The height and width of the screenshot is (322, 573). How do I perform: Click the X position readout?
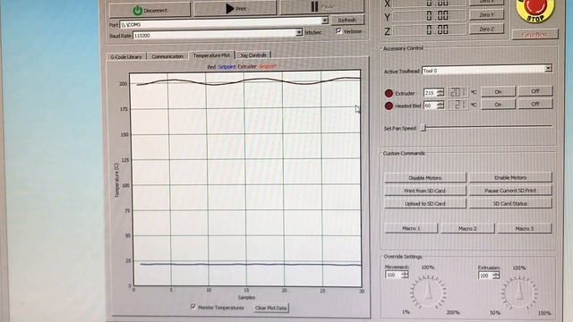pyautogui.click(x=430, y=3)
